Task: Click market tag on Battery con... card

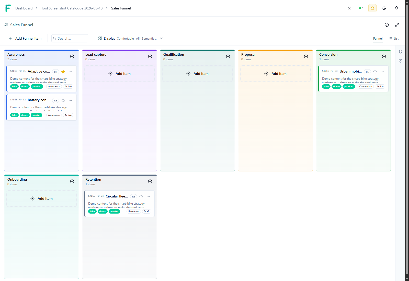Action: pyautogui.click(x=37, y=115)
